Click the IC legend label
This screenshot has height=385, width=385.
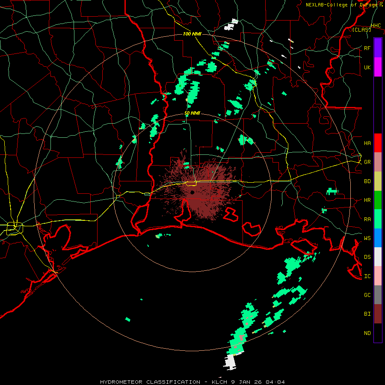coord(367,276)
